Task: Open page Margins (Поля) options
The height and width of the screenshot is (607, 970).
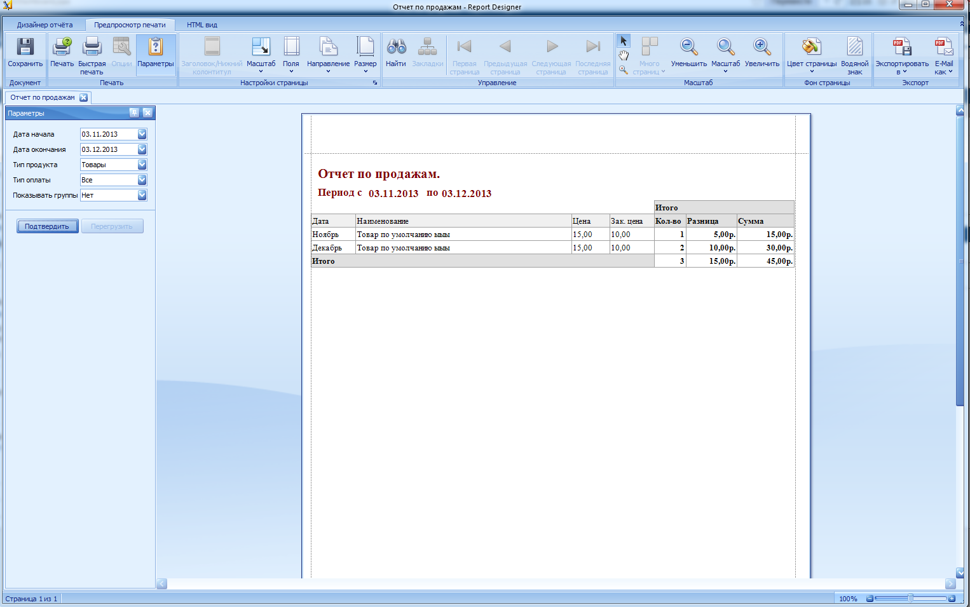Action: (291, 48)
